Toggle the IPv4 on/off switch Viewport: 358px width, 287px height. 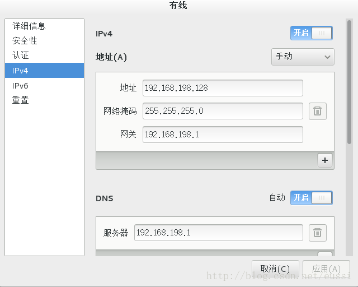pyautogui.click(x=312, y=33)
